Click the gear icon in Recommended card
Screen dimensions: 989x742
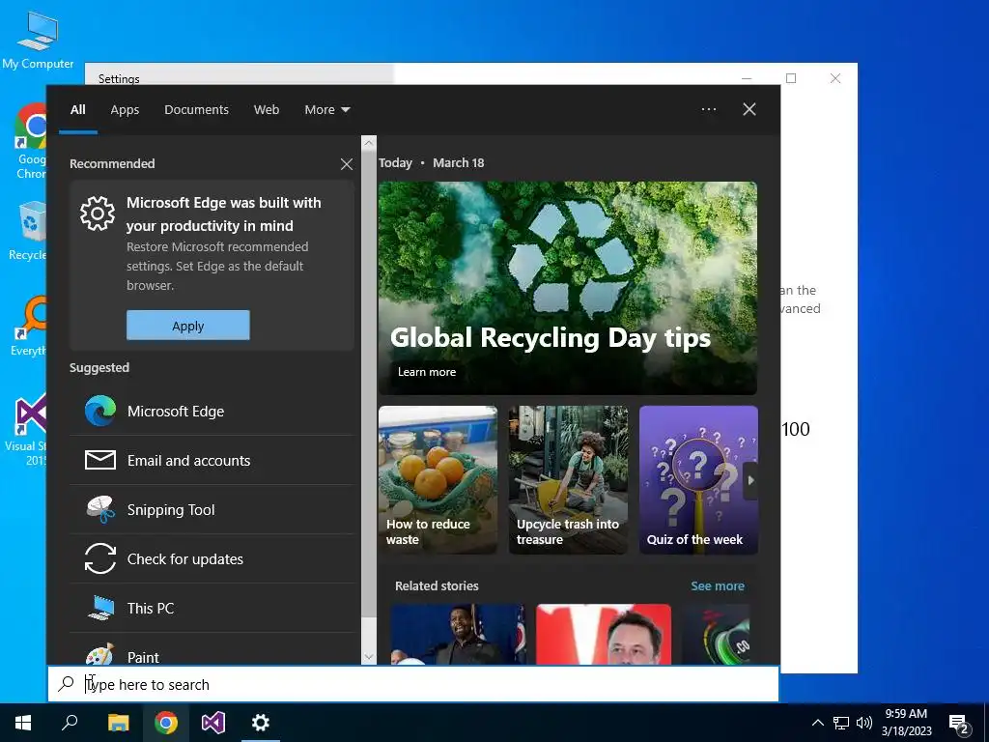(x=98, y=214)
